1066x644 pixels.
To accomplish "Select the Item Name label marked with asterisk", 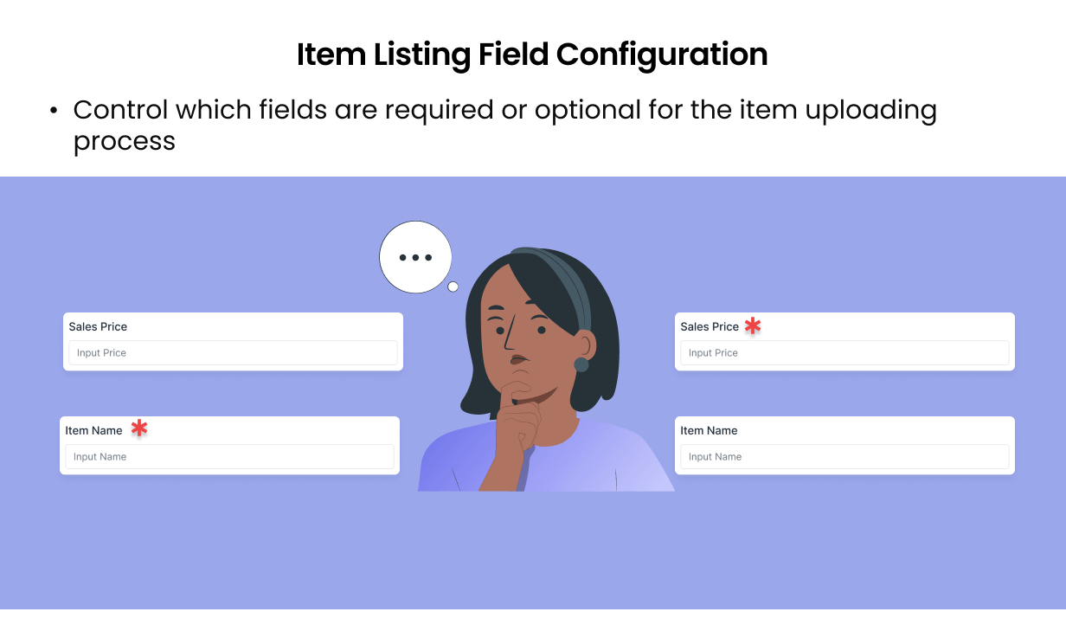I will click(93, 430).
